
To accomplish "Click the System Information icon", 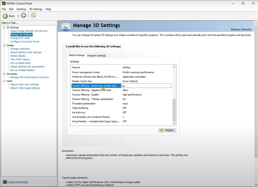I will (5, 182).
